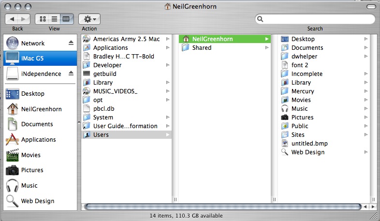Image resolution: width=380 pixels, height=221 pixels.
Task: Switch to column view
Action: coord(66,19)
